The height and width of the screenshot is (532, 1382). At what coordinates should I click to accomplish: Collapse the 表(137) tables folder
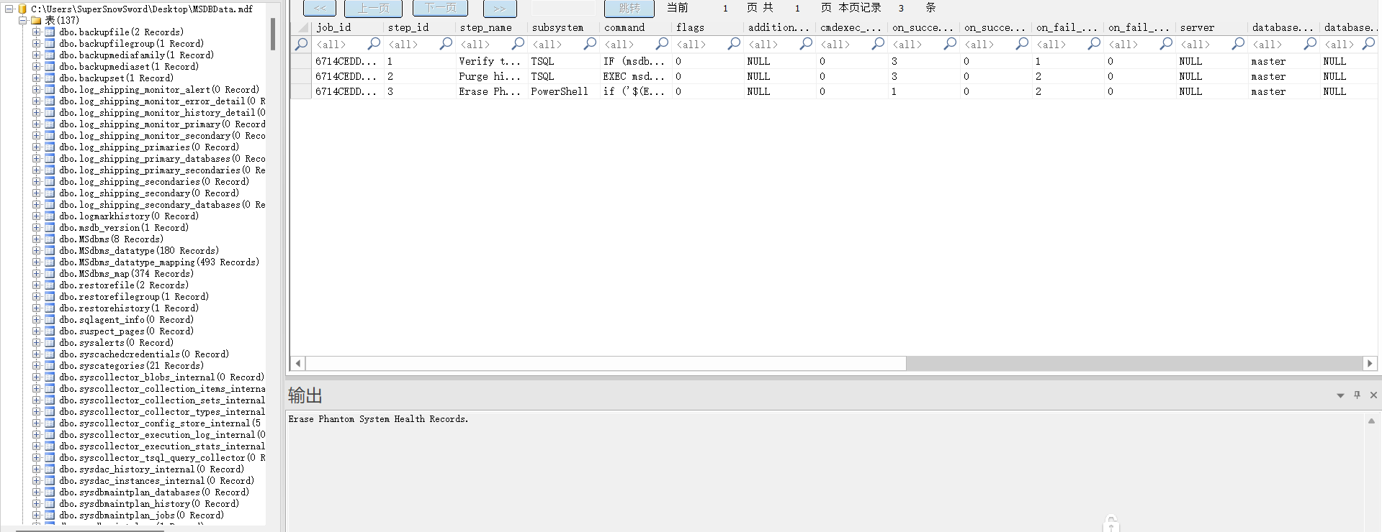[x=22, y=20]
